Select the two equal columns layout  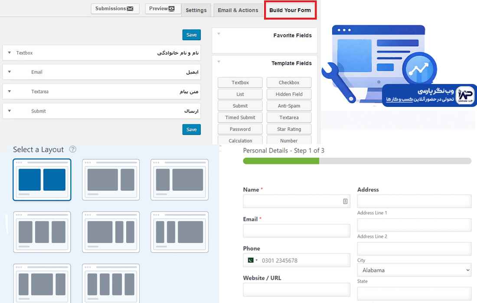click(x=42, y=180)
